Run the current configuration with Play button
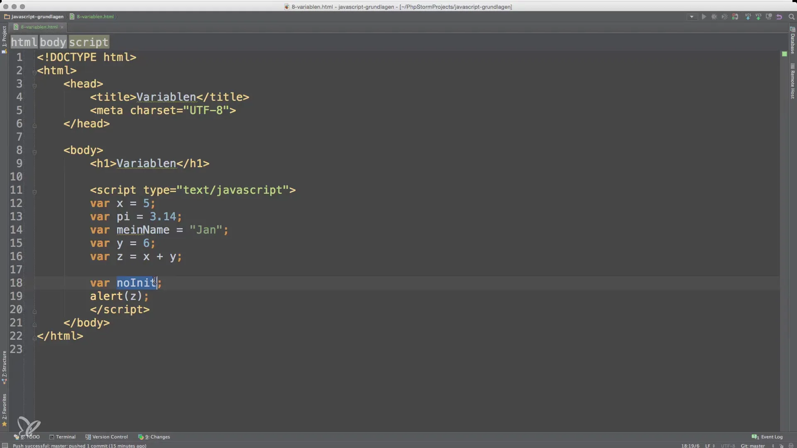The width and height of the screenshot is (797, 448). (704, 17)
